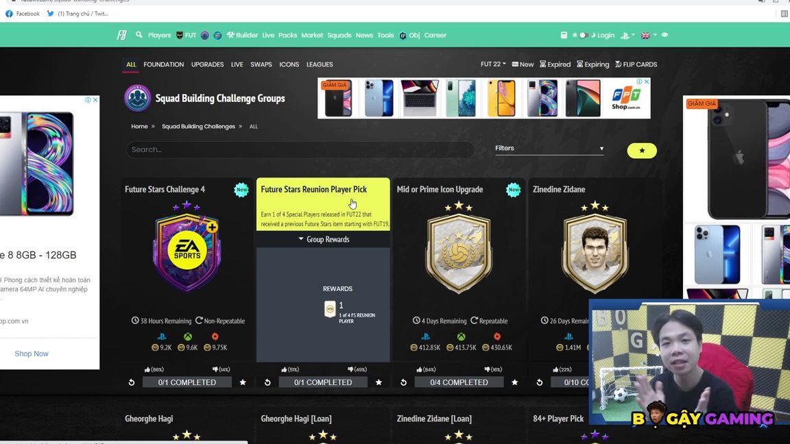Reset Future Stars Reunion Player Pick progress

(x=267, y=382)
